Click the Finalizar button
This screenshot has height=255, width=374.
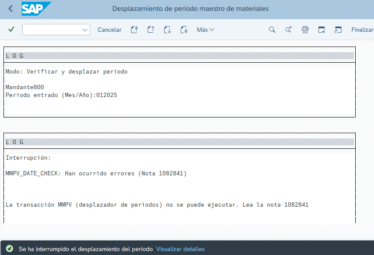pyautogui.click(x=362, y=30)
